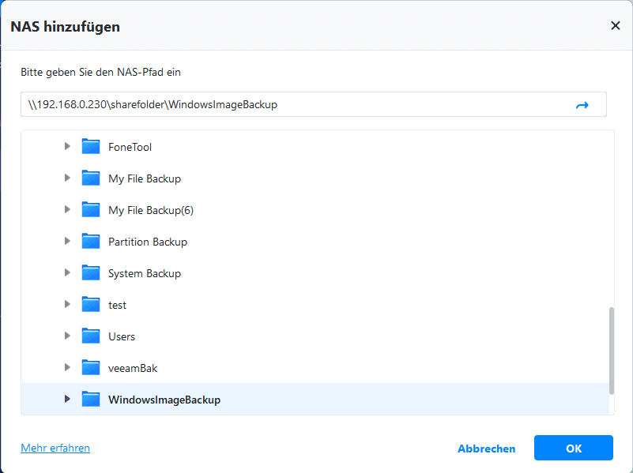Select the System Backup folder entry
The width and height of the screenshot is (633, 473).
click(144, 272)
